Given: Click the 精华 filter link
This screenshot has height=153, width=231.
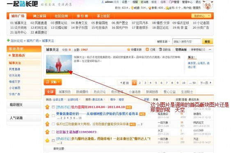Looking at the screenshot, I should pos(113,99).
